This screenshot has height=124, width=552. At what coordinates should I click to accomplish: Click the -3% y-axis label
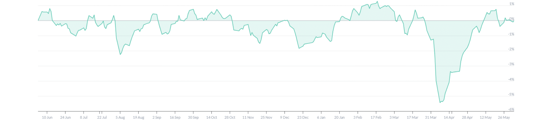click(x=511, y=64)
